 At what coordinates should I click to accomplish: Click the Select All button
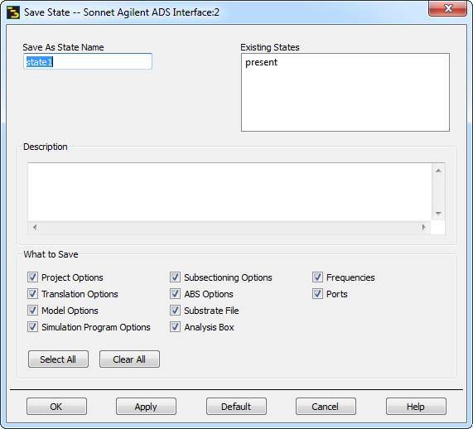point(58,359)
